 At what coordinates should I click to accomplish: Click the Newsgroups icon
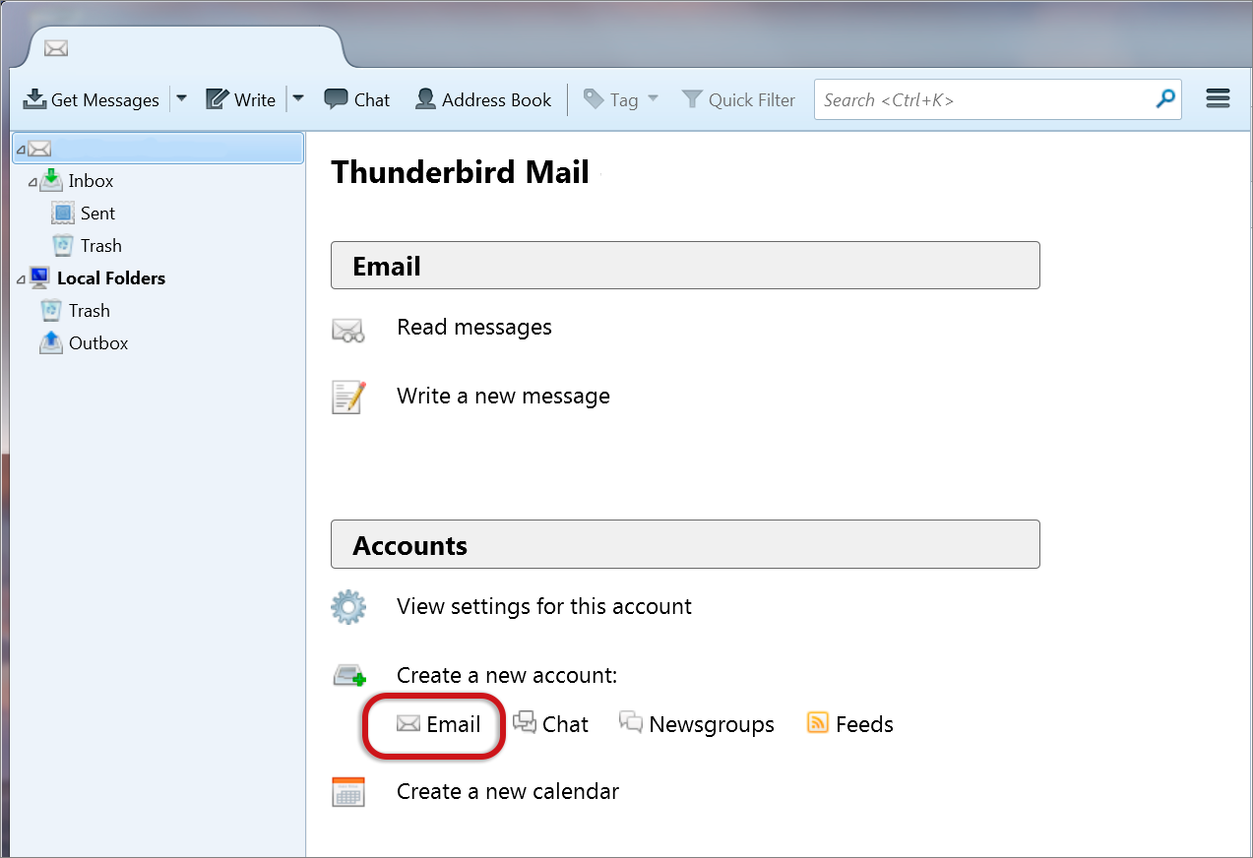[630, 722]
